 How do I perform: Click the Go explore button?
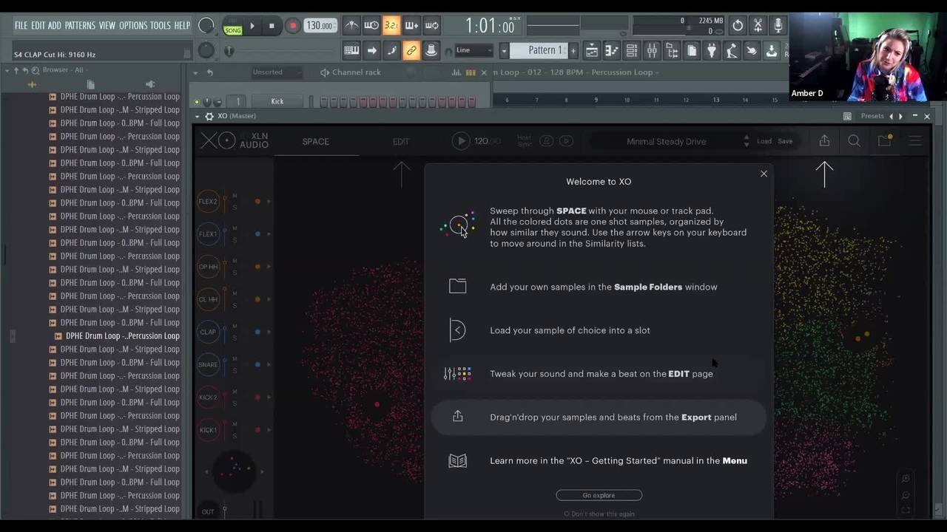point(599,495)
